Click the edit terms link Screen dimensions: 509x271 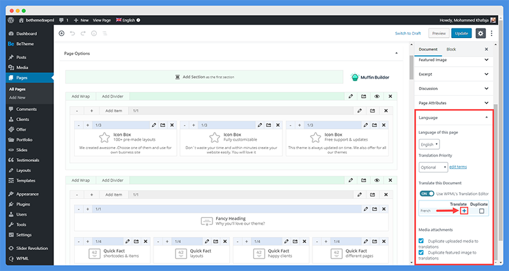tap(458, 167)
